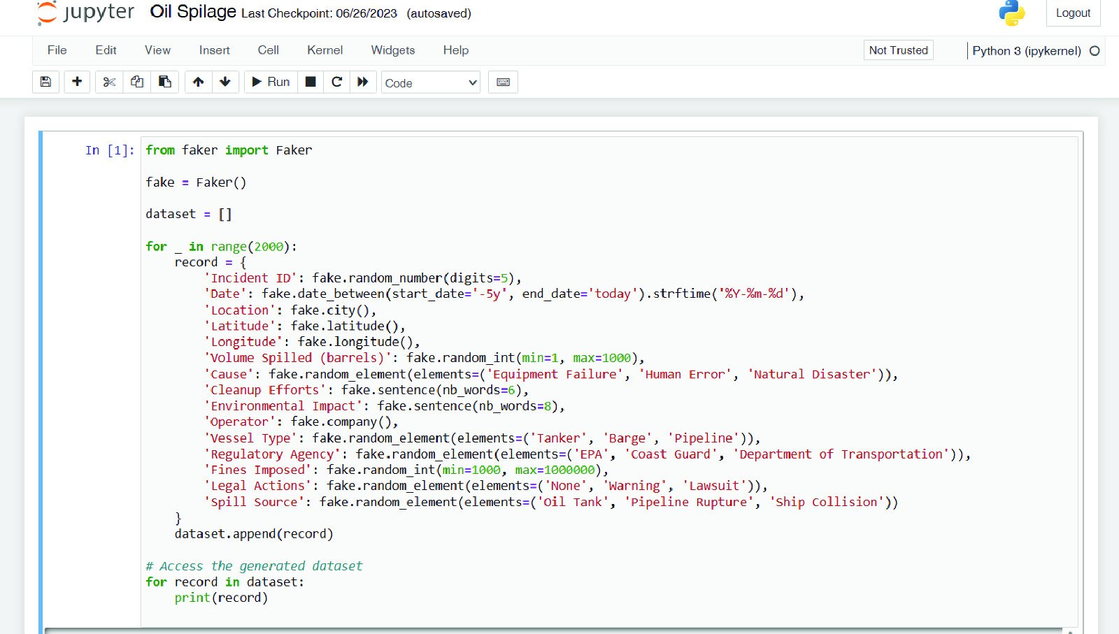1119x634 pixels.
Task: Open the cell type dropdown showing Code
Action: 431,82
